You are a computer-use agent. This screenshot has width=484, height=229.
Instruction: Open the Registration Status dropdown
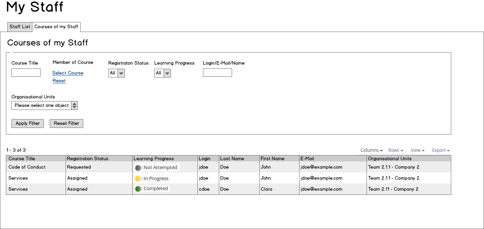pyautogui.click(x=116, y=73)
